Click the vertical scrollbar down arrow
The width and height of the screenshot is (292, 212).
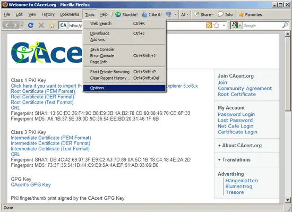pos(288,200)
